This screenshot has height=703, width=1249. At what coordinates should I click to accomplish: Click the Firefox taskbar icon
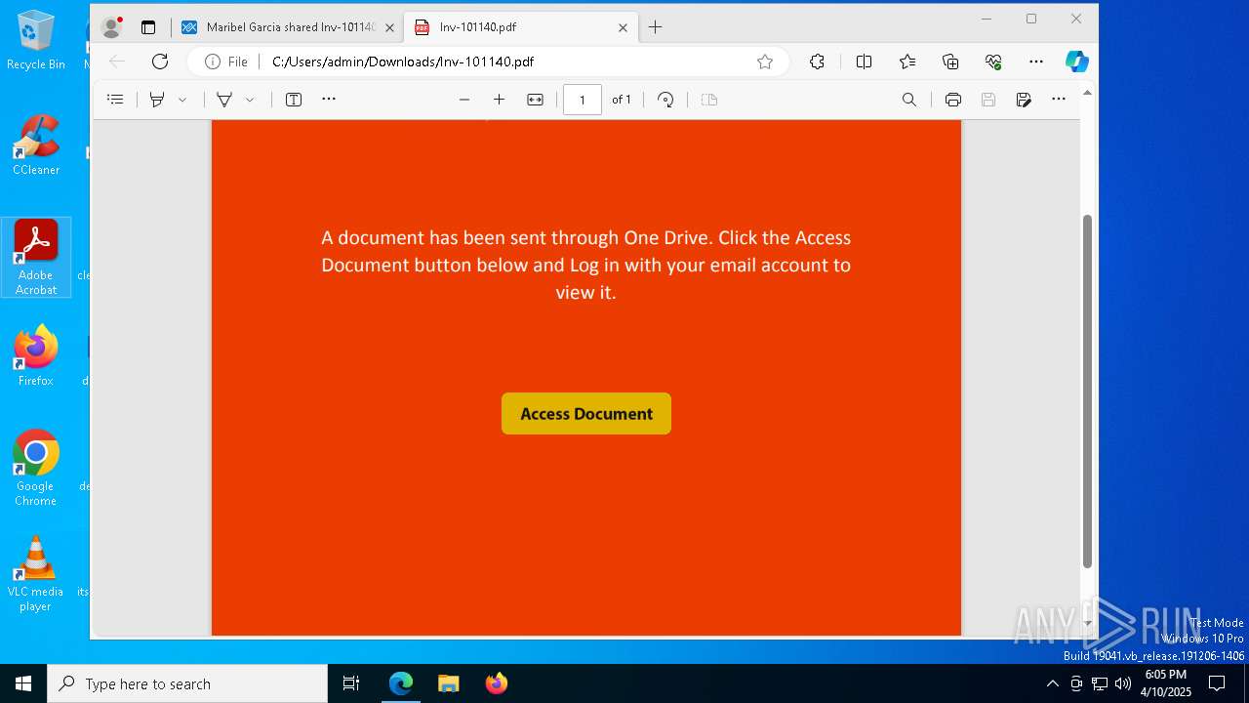pyautogui.click(x=496, y=683)
